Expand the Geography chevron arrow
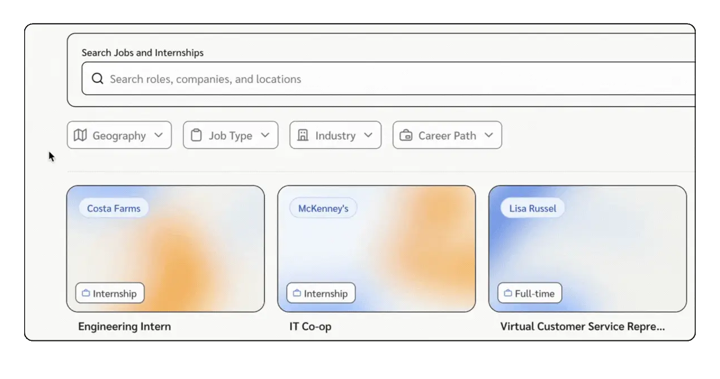 (159, 135)
